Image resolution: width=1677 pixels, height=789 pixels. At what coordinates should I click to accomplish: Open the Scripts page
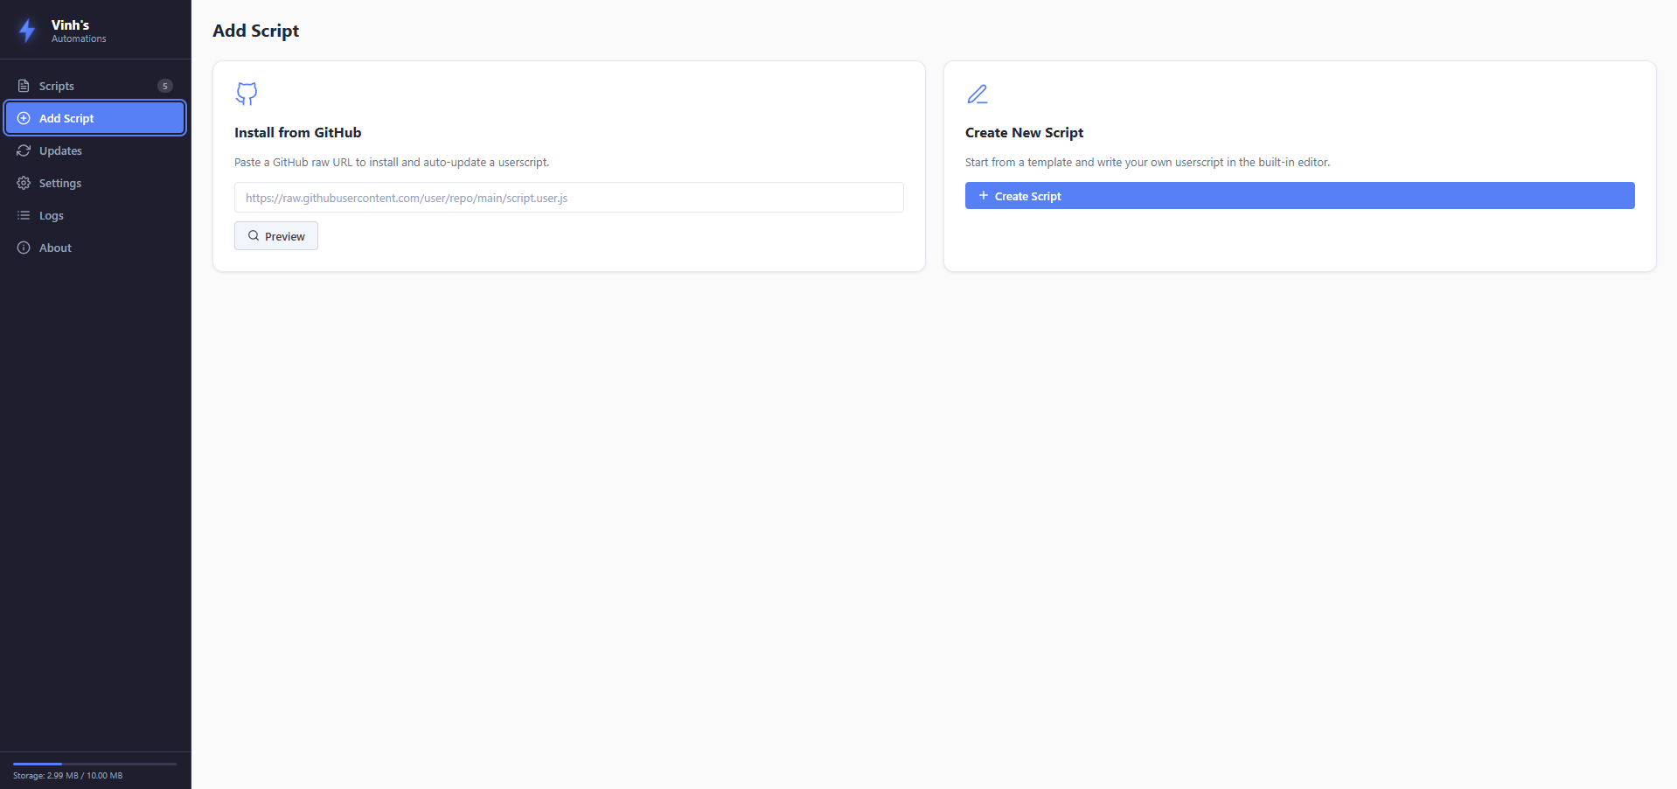click(95, 86)
